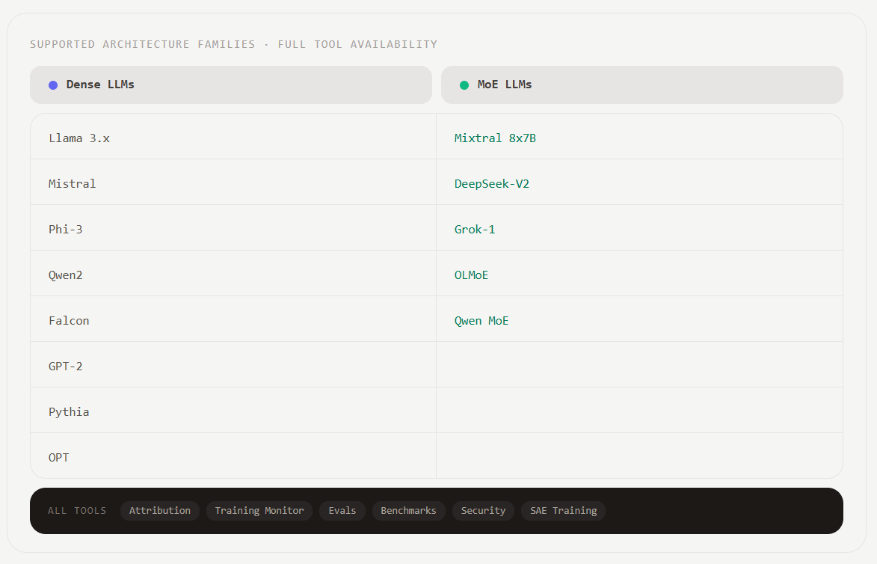The width and height of the screenshot is (877, 564).
Task: Click the Evals tool chip
Action: click(x=342, y=511)
